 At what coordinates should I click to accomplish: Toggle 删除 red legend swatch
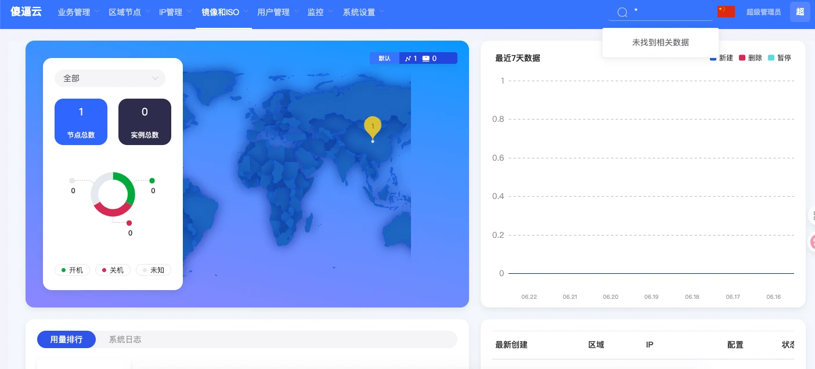tap(742, 58)
